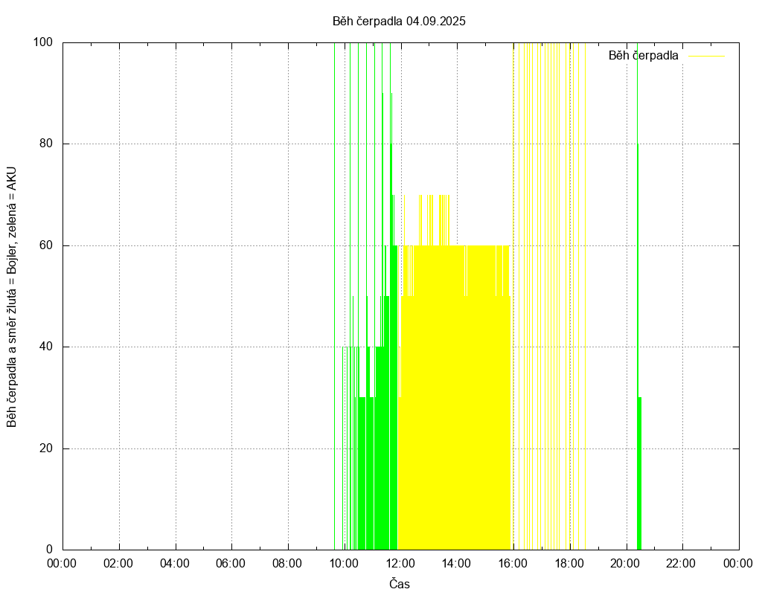Click the large yellow filled block between 12:00 and 16:00

point(455,399)
